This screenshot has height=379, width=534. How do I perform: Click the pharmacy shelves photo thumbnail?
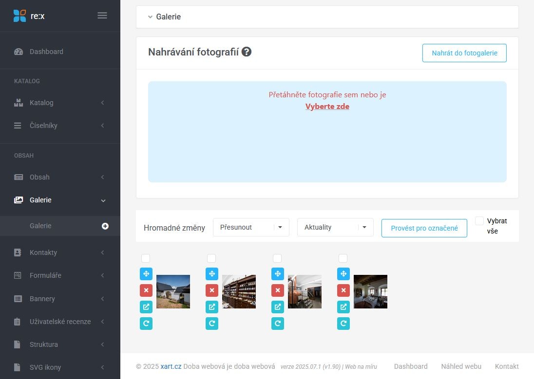(x=239, y=292)
